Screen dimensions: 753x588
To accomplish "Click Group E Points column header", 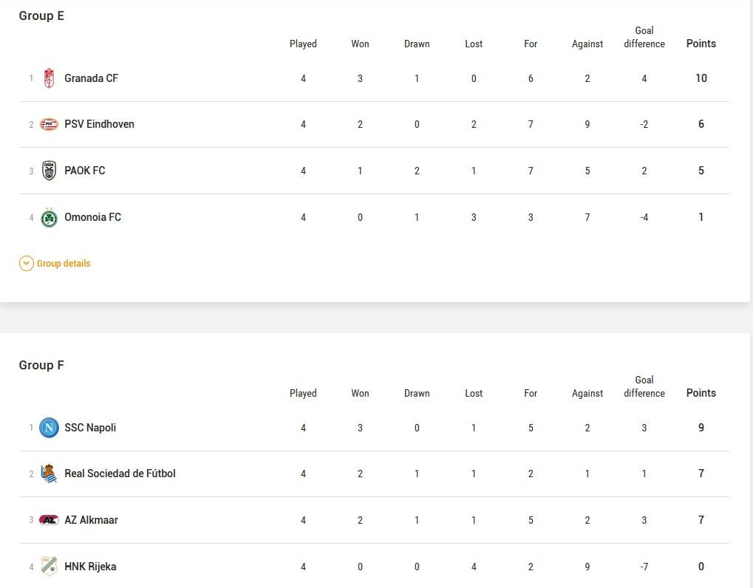I will [701, 44].
